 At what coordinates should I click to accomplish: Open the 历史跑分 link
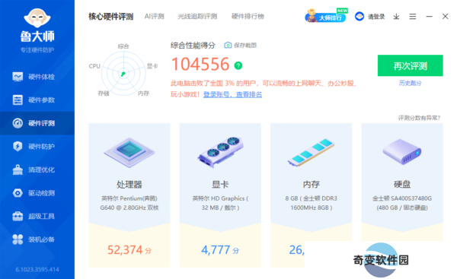(410, 83)
